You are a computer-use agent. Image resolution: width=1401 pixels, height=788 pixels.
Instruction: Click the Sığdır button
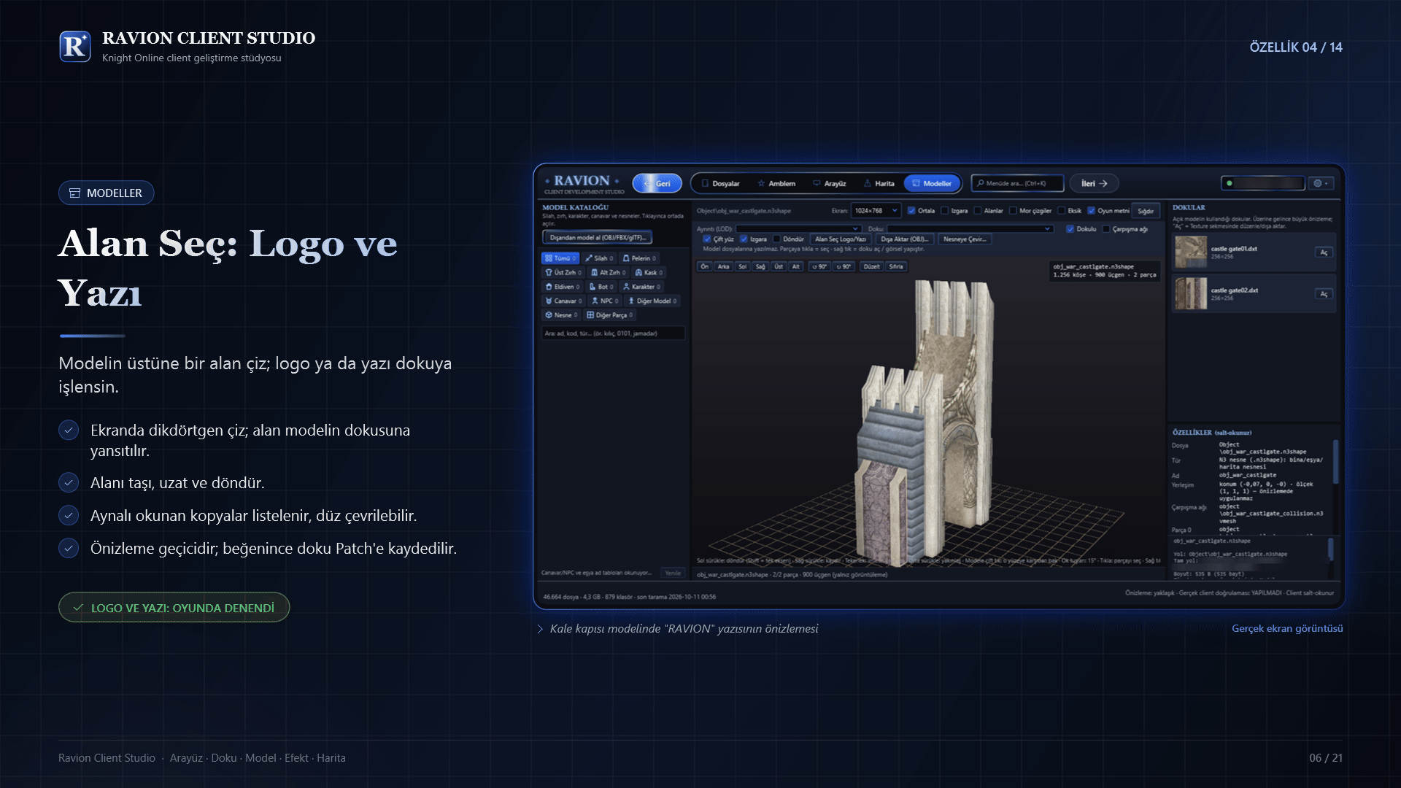(x=1146, y=211)
